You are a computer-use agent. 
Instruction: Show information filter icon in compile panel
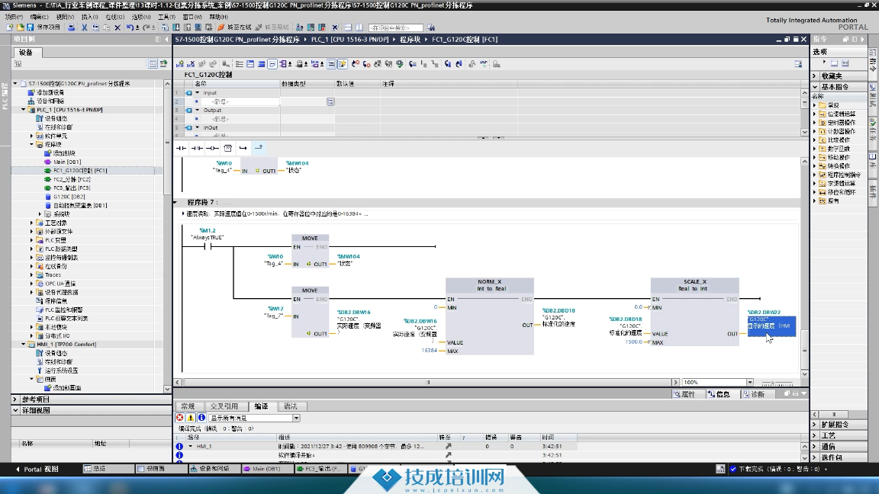tap(201, 418)
